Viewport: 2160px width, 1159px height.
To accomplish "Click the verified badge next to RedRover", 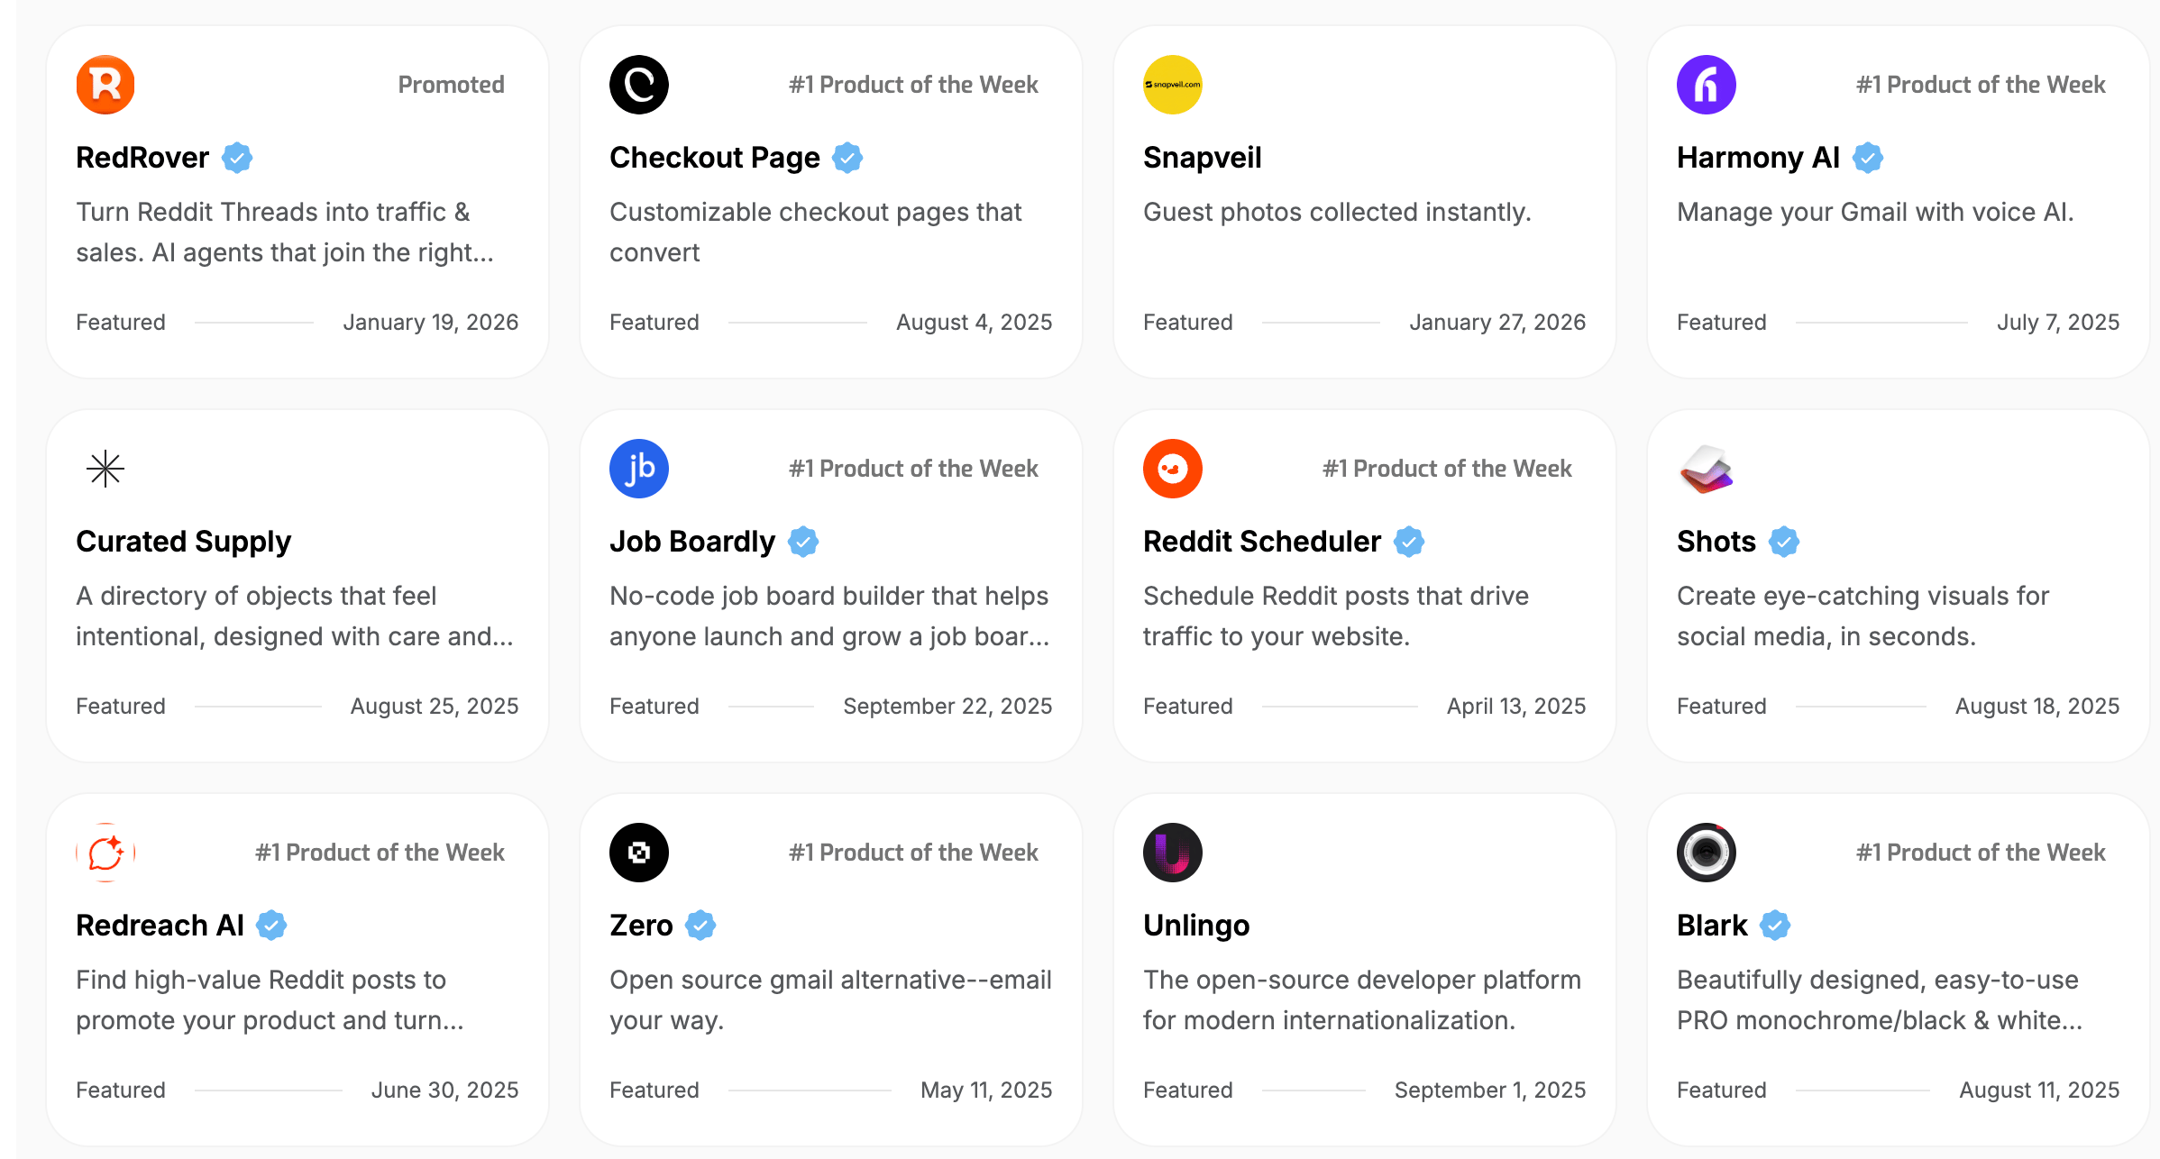I will [237, 158].
